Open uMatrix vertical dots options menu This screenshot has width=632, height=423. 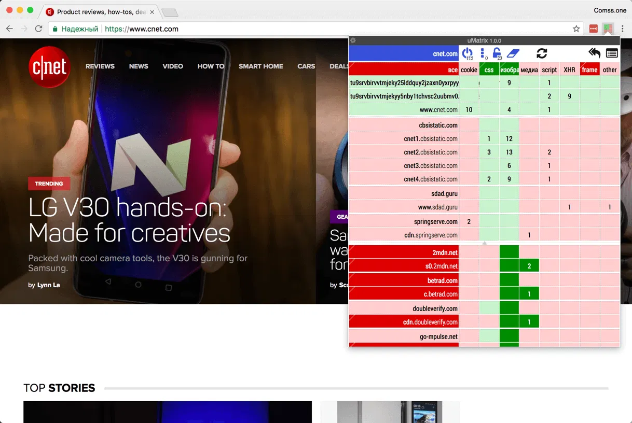point(483,53)
